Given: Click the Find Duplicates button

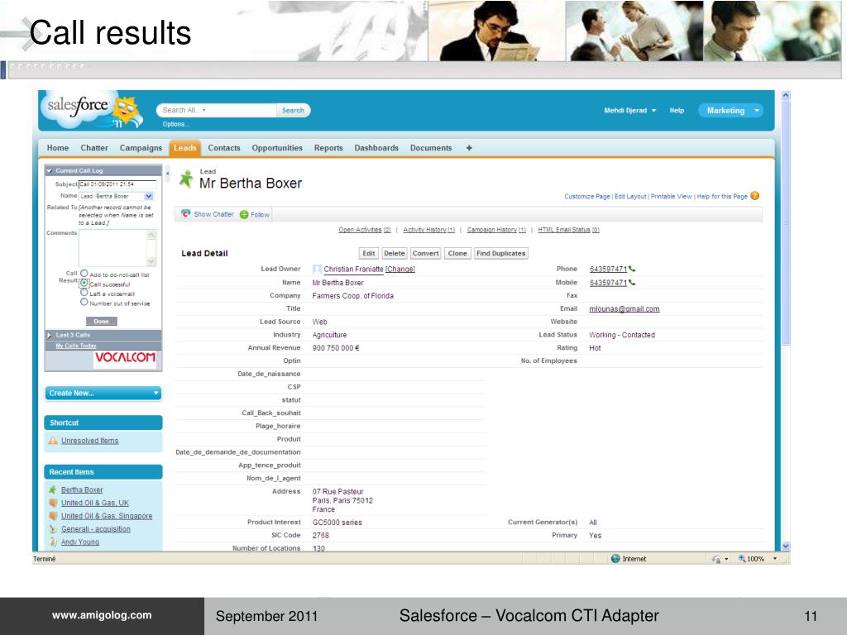Looking at the screenshot, I should tap(500, 253).
